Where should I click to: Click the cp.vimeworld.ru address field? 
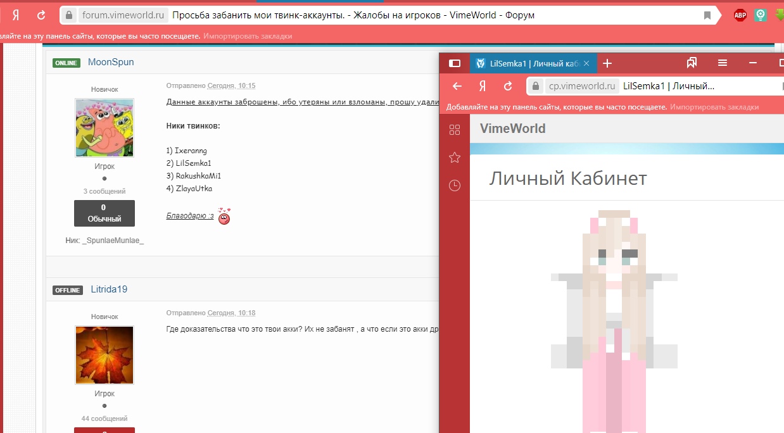click(x=655, y=86)
